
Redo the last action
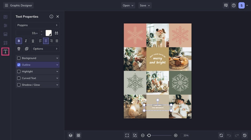[x=237, y=135]
